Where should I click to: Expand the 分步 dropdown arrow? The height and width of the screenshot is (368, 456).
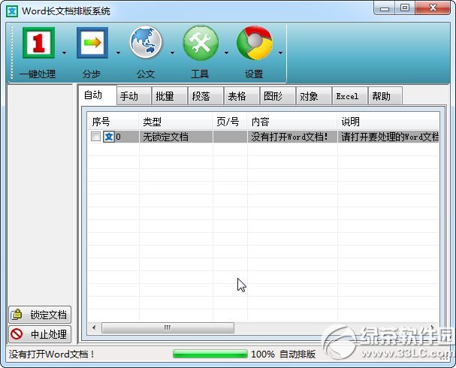pyautogui.click(x=118, y=53)
